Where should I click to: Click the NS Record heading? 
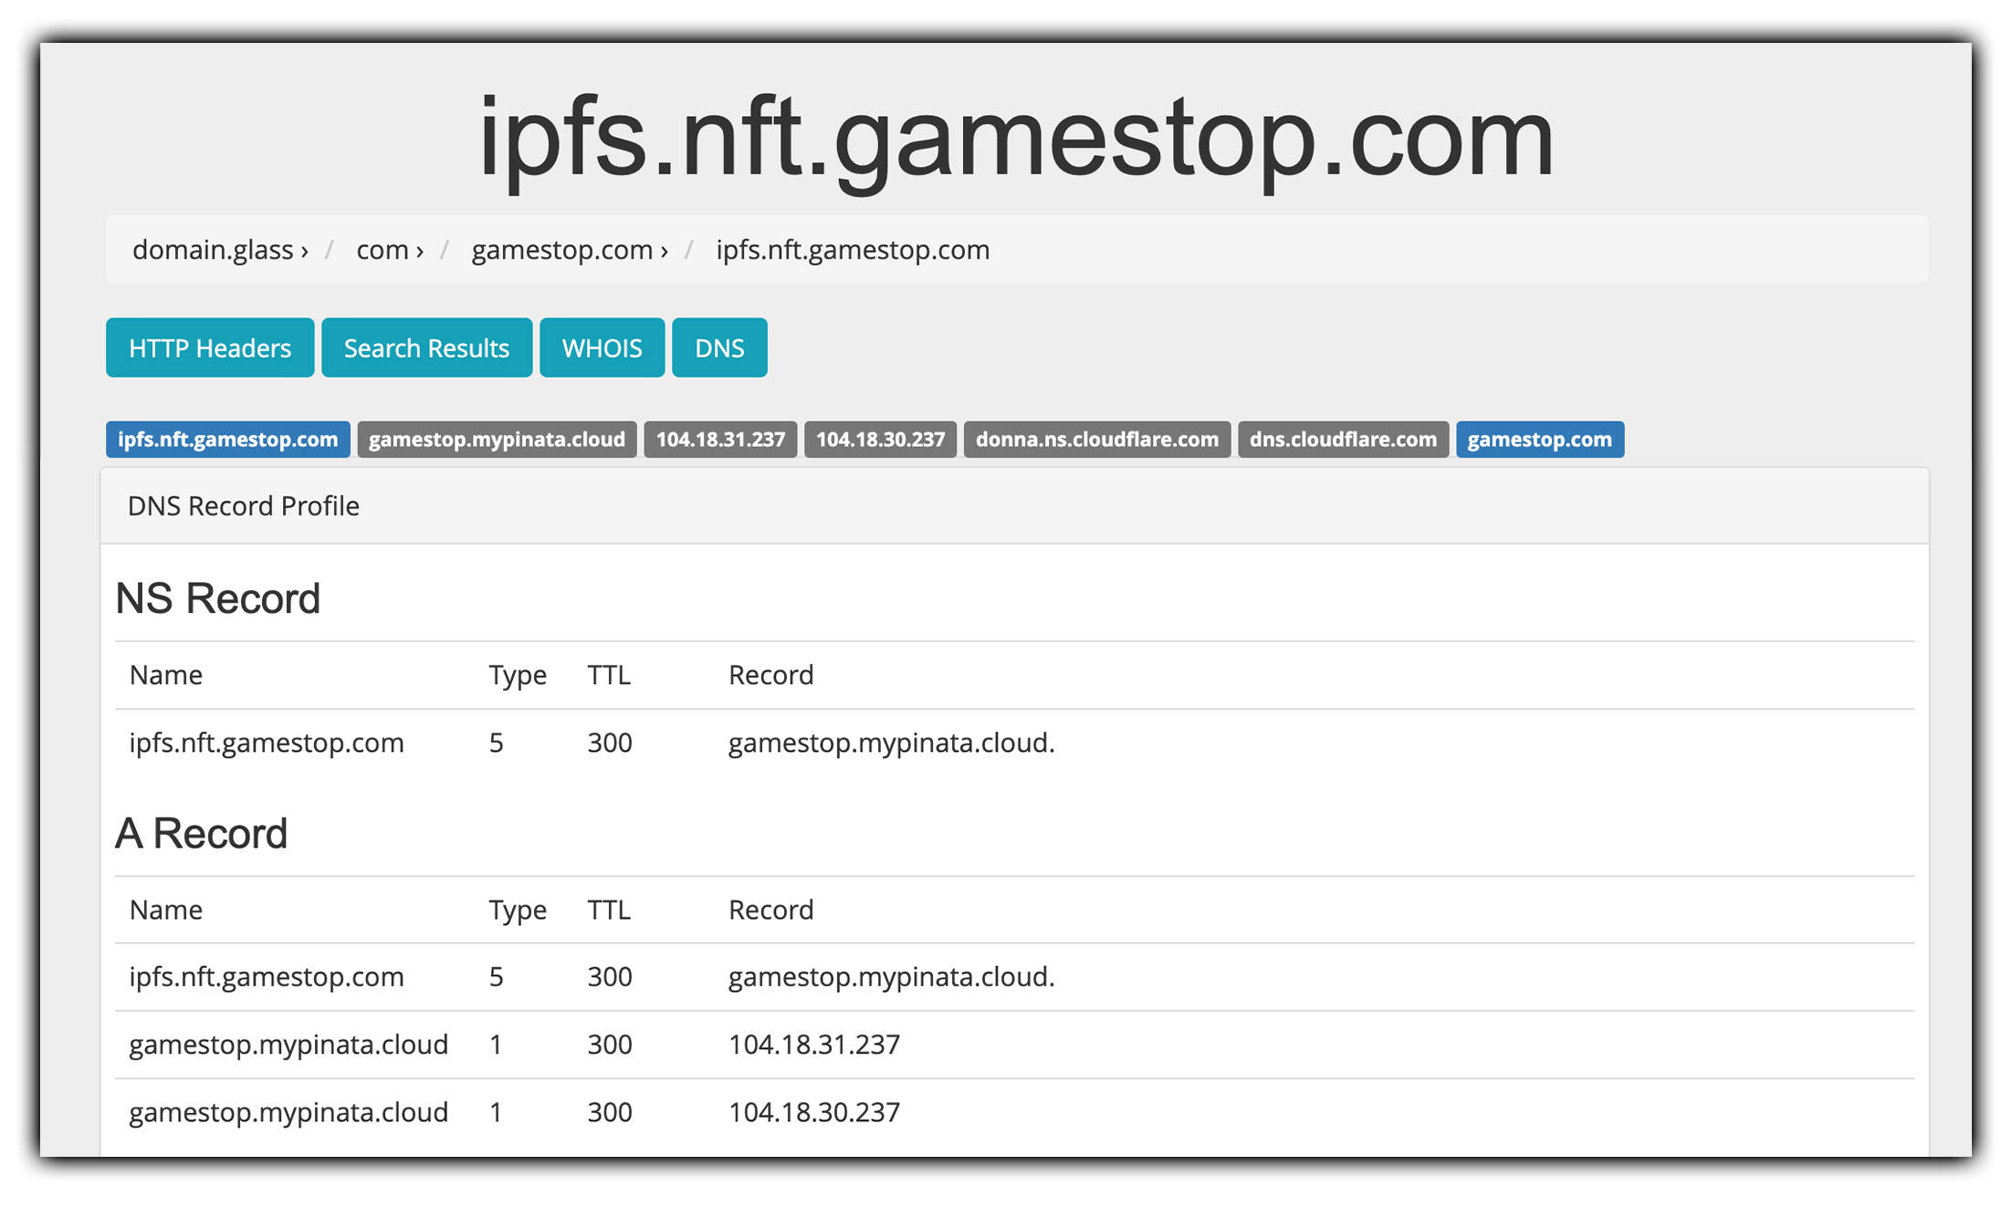(x=217, y=598)
